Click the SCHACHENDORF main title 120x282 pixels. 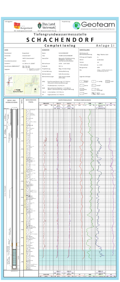point(60,40)
